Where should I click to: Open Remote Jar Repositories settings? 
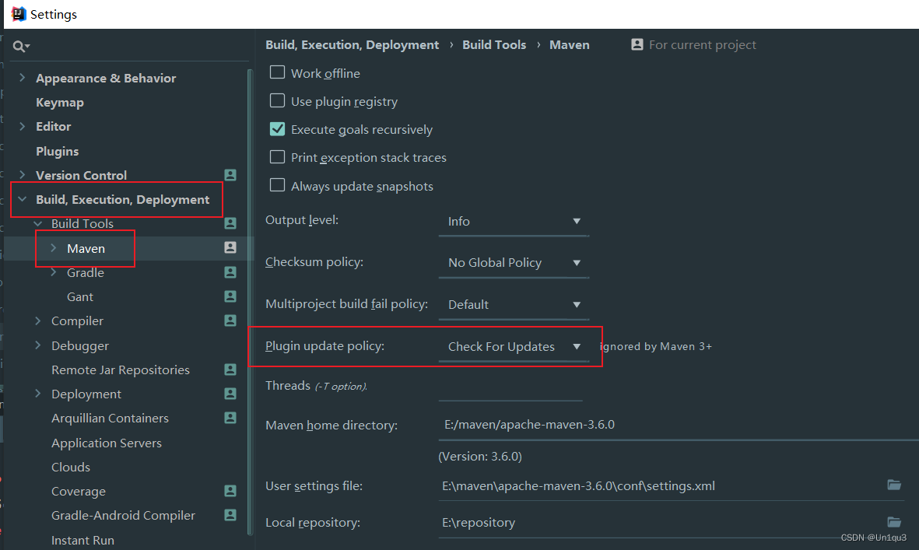120,370
